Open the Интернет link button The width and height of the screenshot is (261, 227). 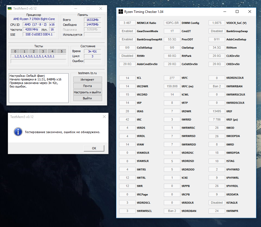[88, 80]
